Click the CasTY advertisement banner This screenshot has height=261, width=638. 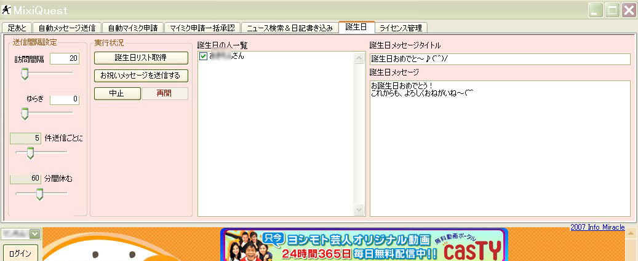coord(364,245)
